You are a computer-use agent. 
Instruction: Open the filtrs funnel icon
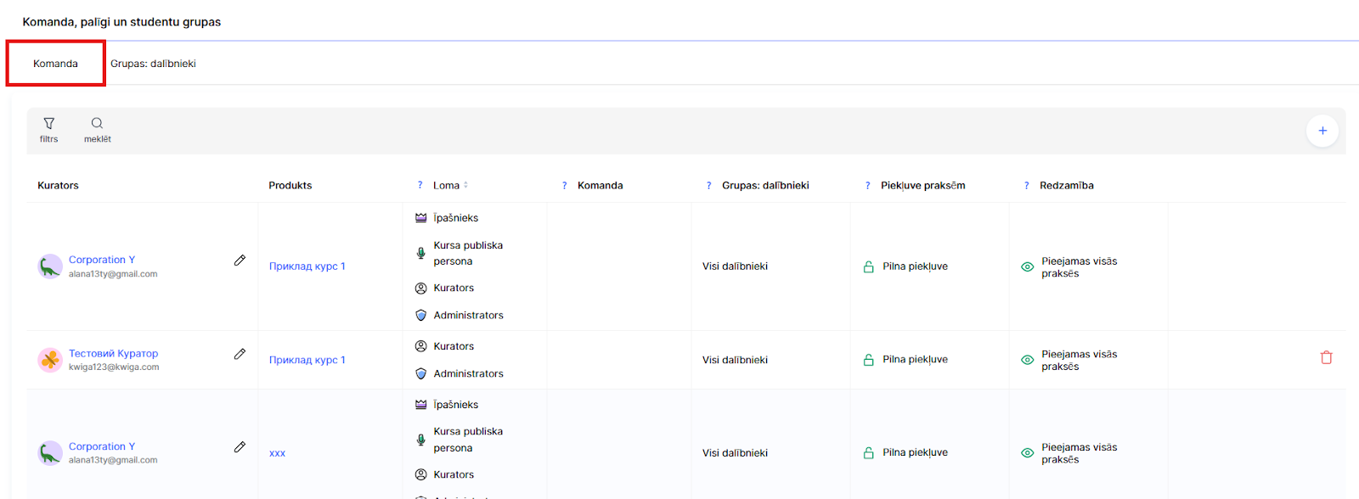point(48,124)
